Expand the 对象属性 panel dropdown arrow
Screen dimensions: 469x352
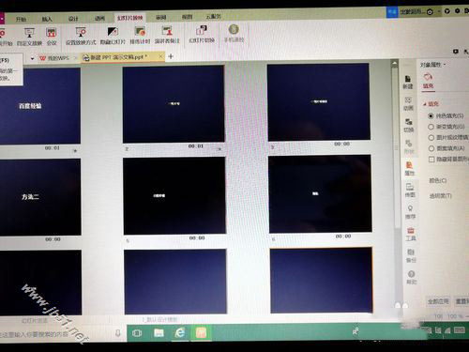pos(445,65)
